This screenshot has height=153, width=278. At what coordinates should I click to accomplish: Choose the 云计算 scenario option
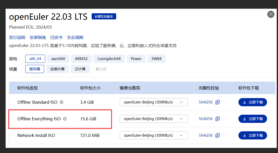pyautogui.click(x=80, y=69)
